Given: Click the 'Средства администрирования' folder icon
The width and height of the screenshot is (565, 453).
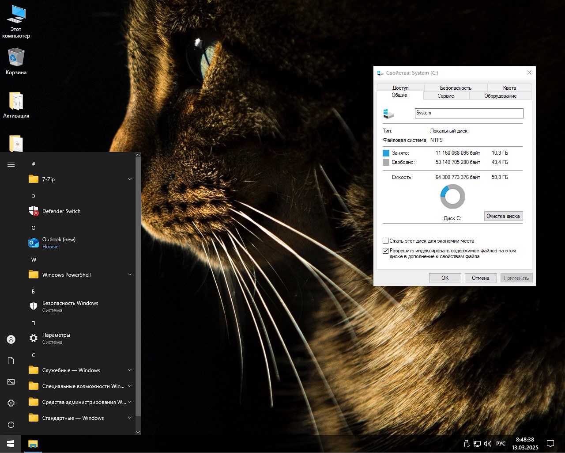Looking at the screenshot, I should coord(34,402).
